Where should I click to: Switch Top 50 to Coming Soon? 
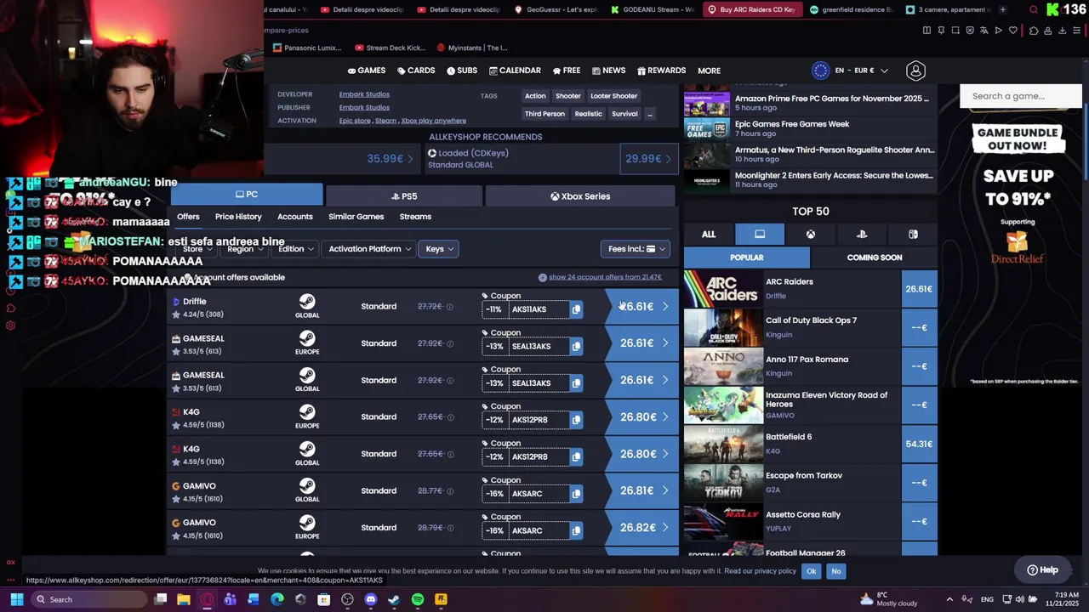click(874, 258)
